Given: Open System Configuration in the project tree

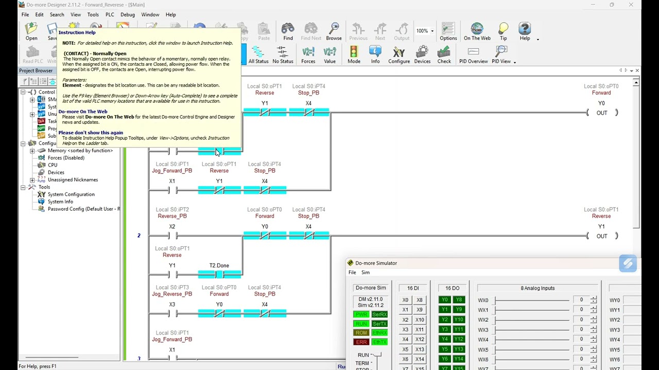Looking at the screenshot, I should click(71, 194).
